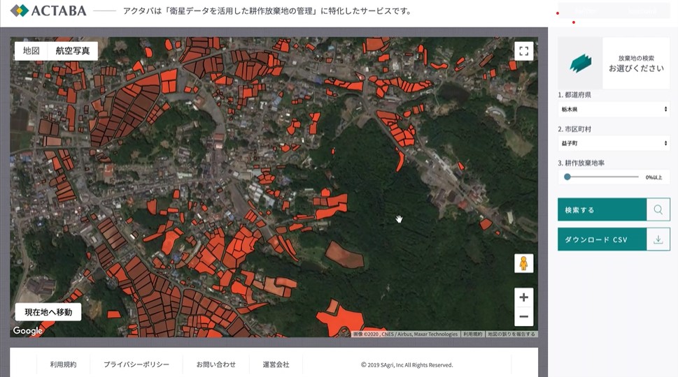Click the green abandoned-land search icon
The height and width of the screenshot is (377, 678).
[x=580, y=64]
